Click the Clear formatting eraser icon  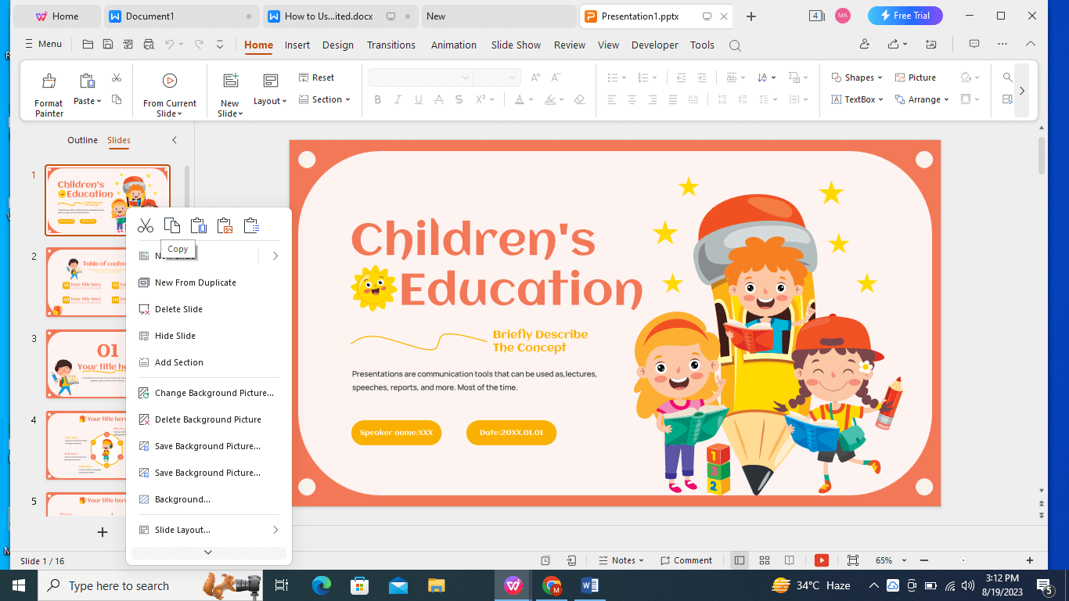[579, 99]
